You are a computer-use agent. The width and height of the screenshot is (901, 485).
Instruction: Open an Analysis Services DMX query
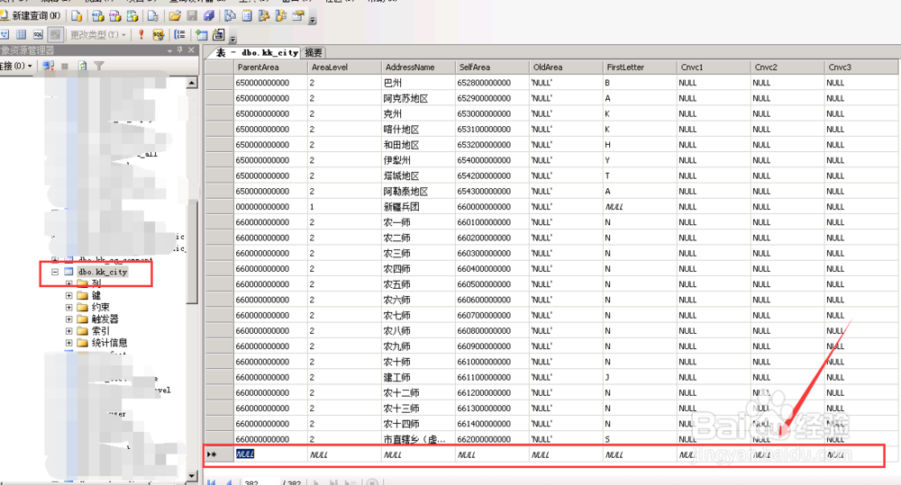115,16
